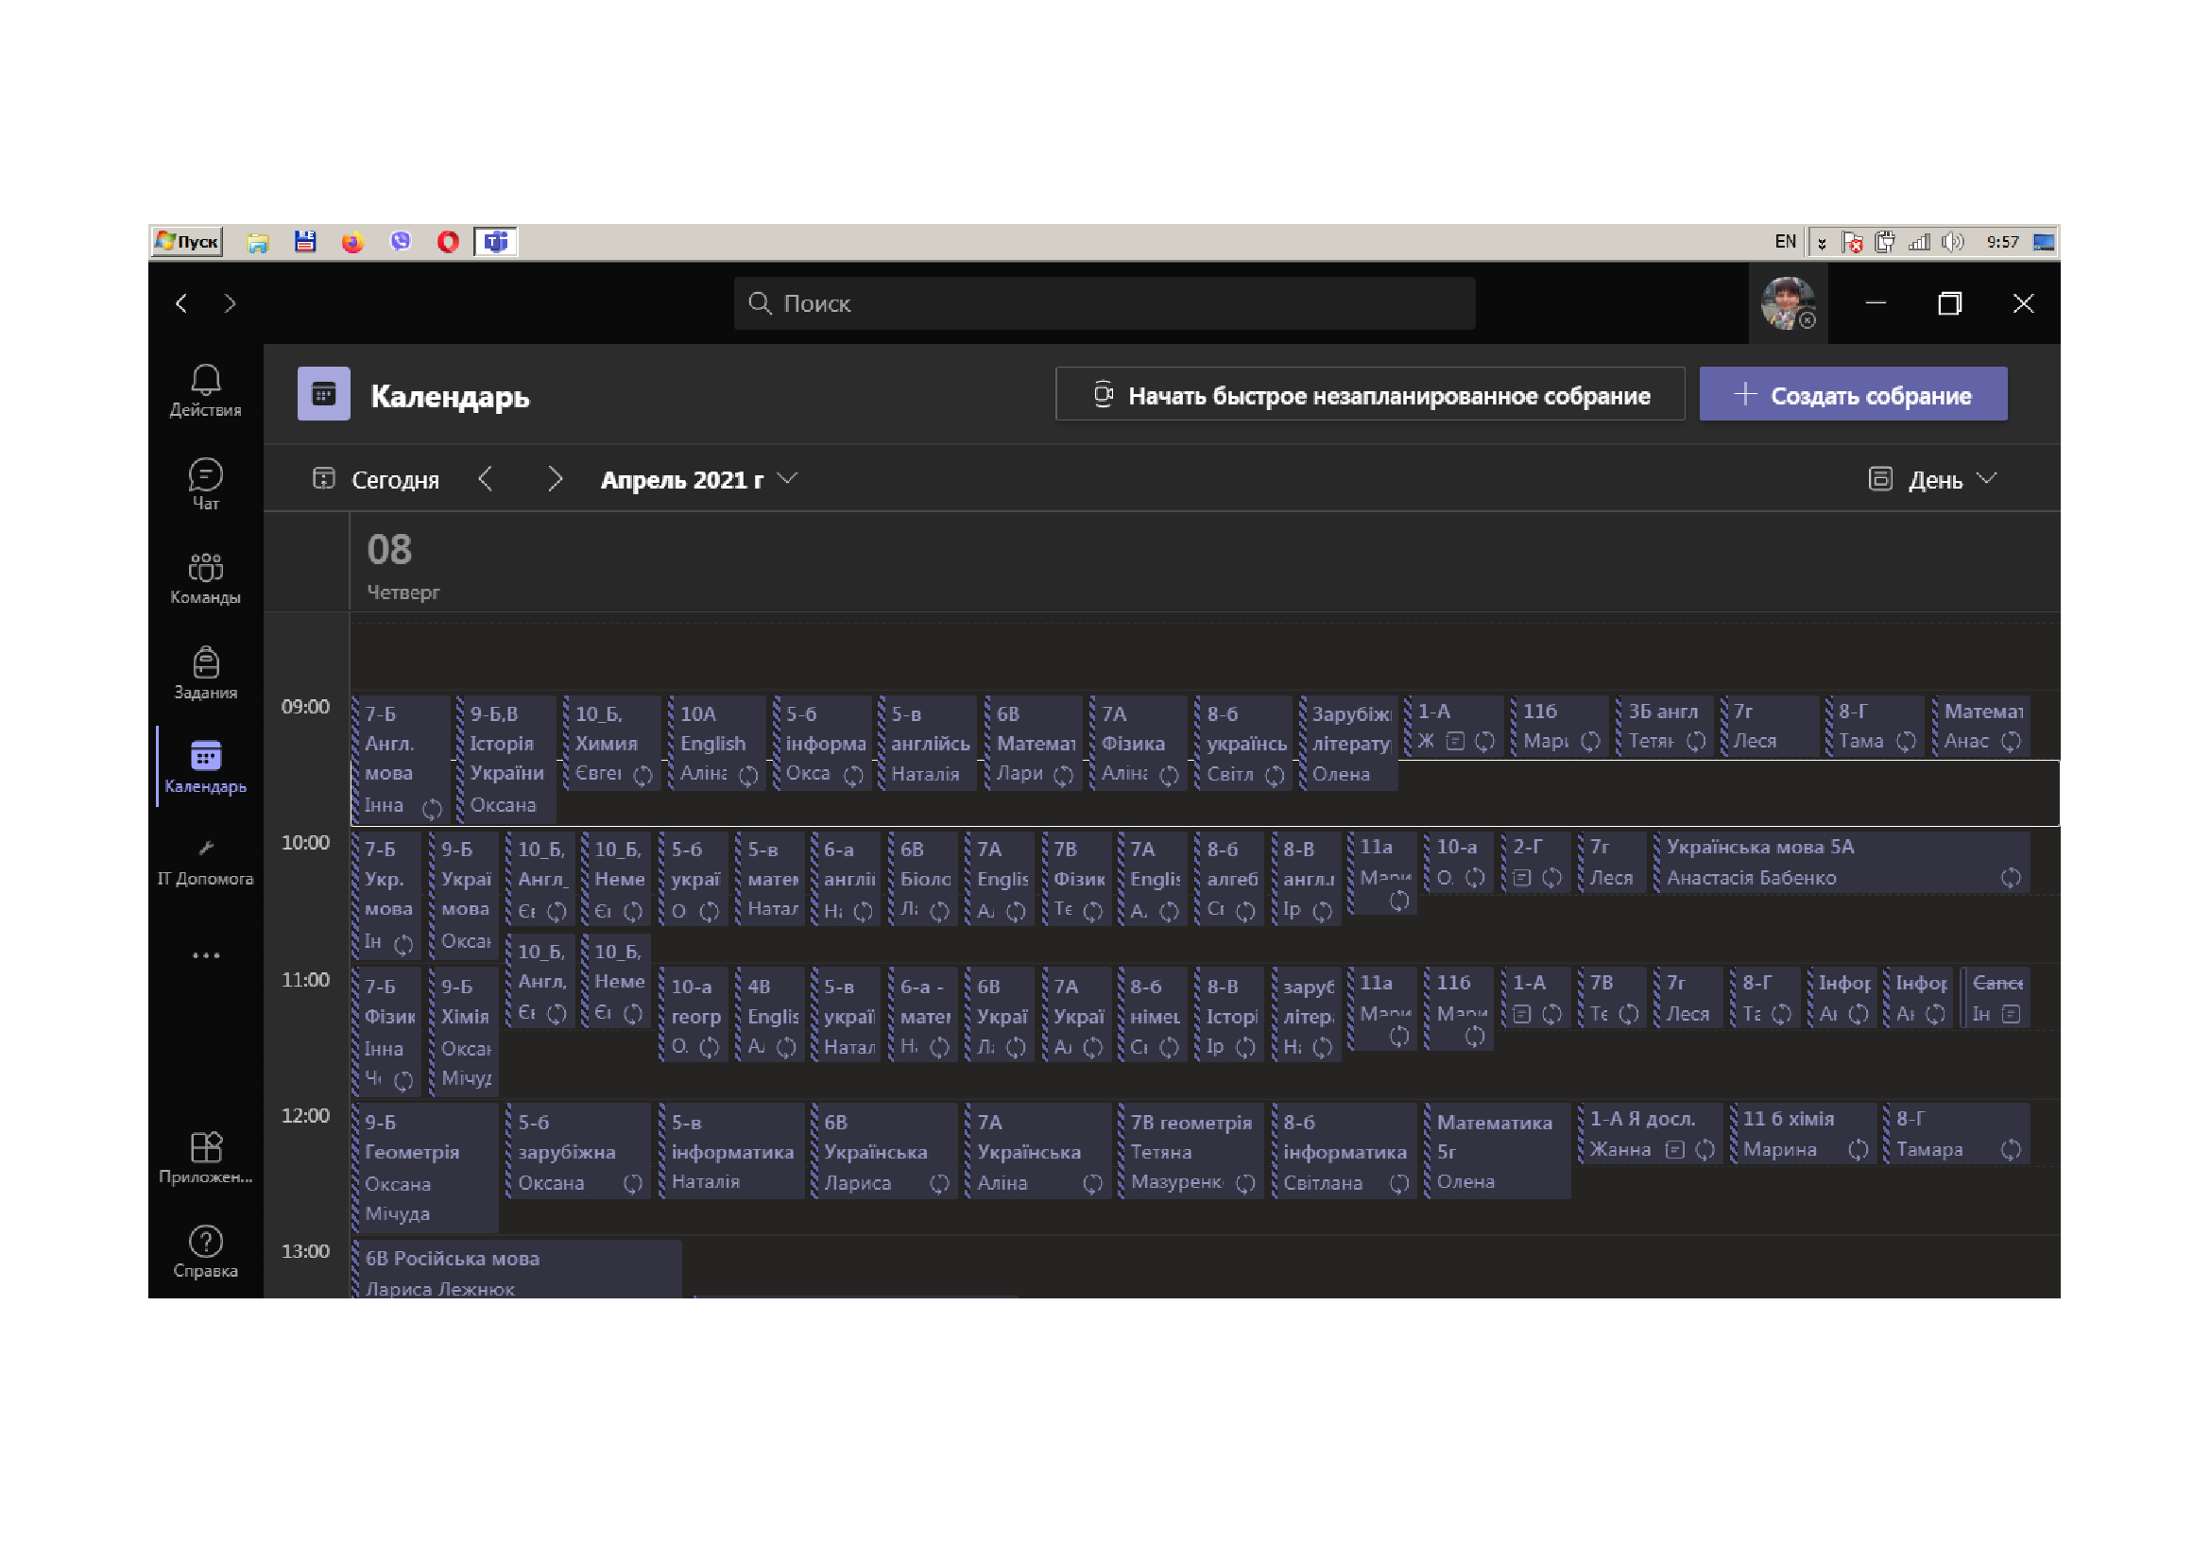2210x1563 pixels.
Task: Go to Teams (Команды) section
Action: click(x=205, y=576)
